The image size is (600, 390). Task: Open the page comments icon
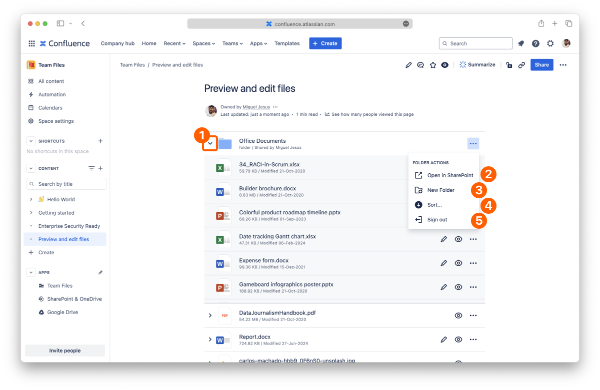point(420,65)
